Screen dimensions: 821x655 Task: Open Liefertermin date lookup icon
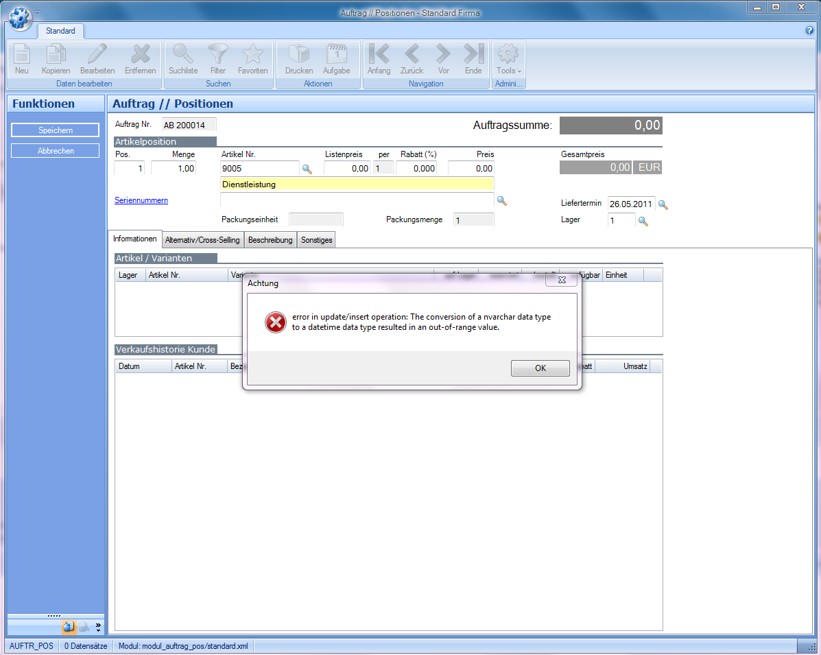point(663,204)
